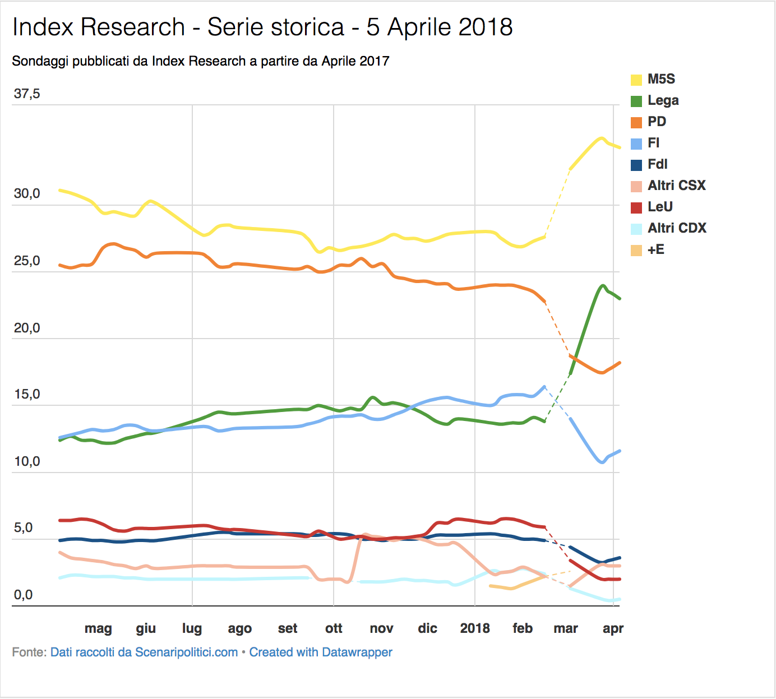Image resolution: width=776 pixels, height=699 pixels.
Task: Click the lug x-axis month label
Action: tap(192, 629)
